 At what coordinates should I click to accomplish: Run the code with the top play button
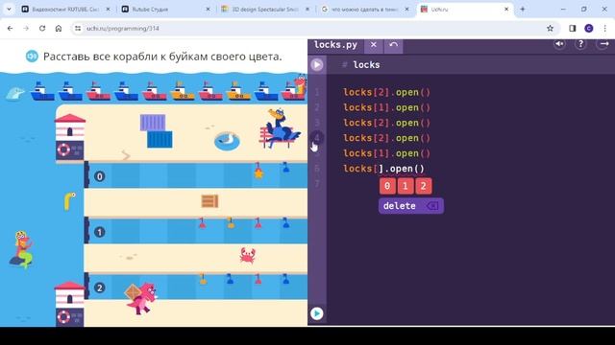tap(317, 64)
